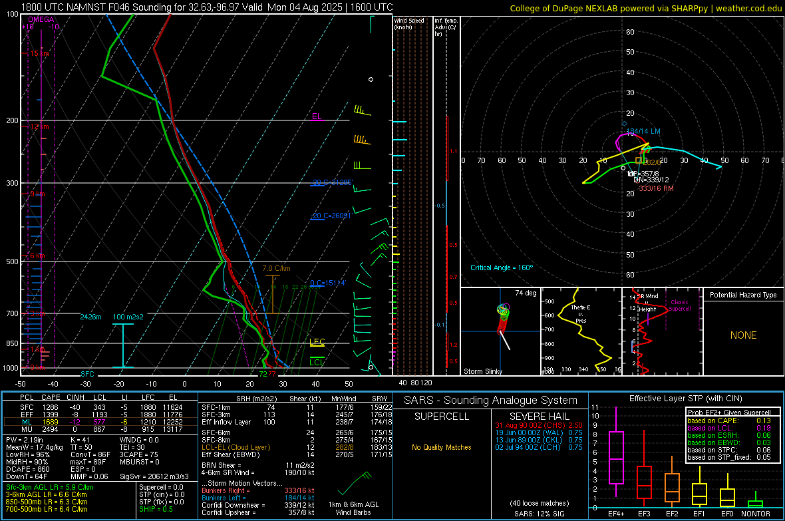Click the 'based on LCL: 0.19' probability line
Viewport: 785px width, 521px height.
[729, 428]
